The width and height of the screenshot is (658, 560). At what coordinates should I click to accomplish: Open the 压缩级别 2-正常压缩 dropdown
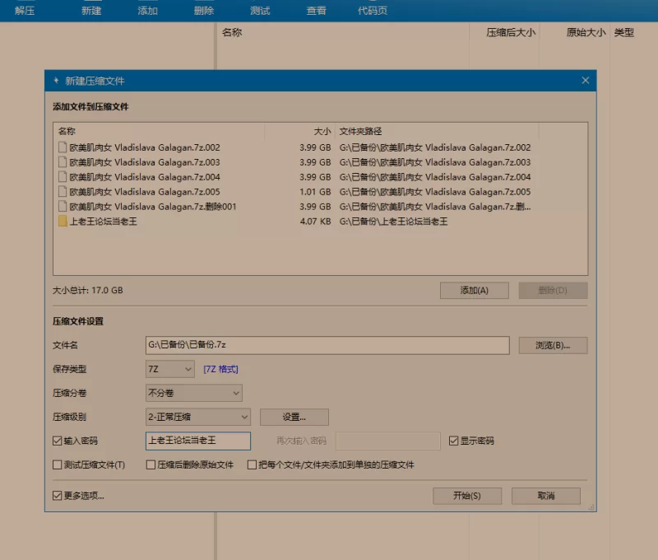pyautogui.click(x=197, y=417)
